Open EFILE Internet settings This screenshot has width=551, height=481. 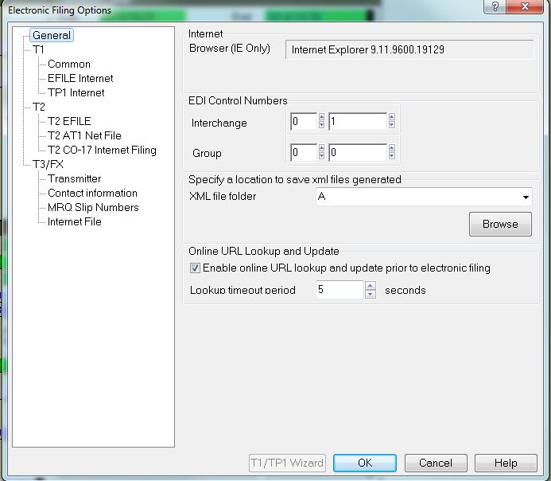point(80,79)
